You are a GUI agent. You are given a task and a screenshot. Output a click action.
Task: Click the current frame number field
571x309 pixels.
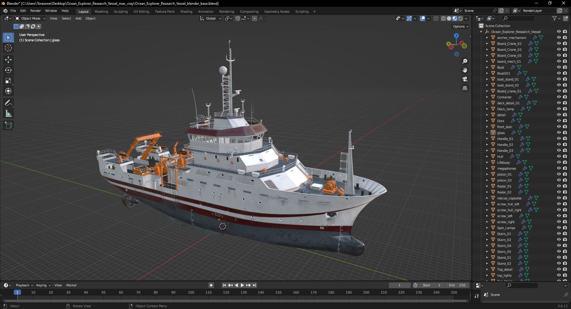point(399,285)
